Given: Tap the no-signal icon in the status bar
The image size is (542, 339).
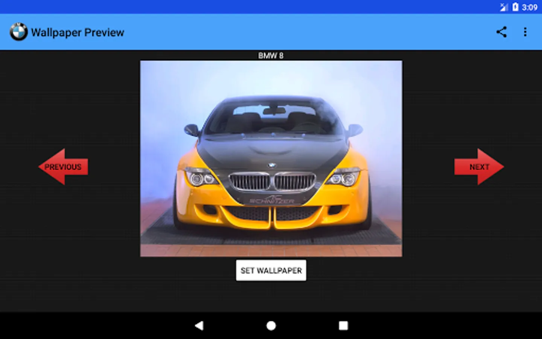Looking at the screenshot, I should pyautogui.click(x=504, y=7).
